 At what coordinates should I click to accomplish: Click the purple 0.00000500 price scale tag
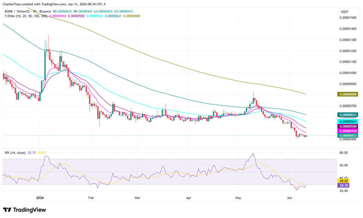pyautogui.click(x=348, y=126)
